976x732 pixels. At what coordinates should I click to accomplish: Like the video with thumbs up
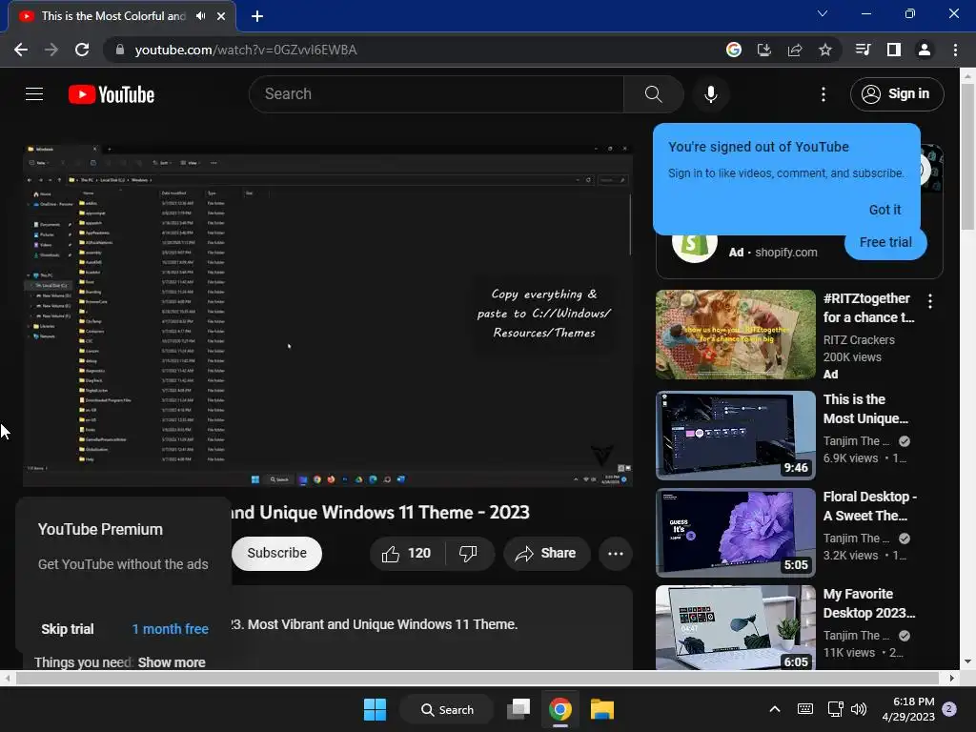(406, 554)
